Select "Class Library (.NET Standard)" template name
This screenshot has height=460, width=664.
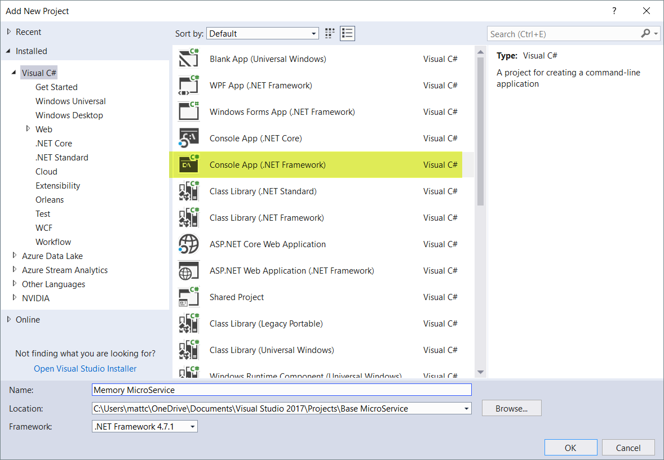point(263,191)
